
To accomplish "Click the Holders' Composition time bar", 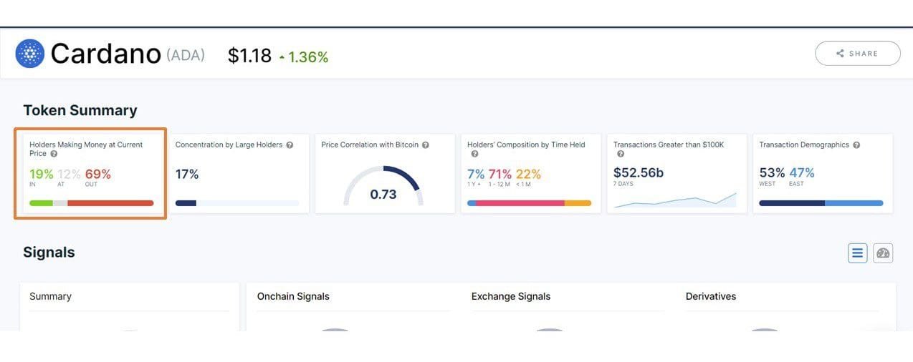I will click(529, 203).
